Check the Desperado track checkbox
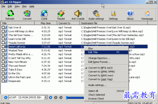 click(x=3, y=81)
